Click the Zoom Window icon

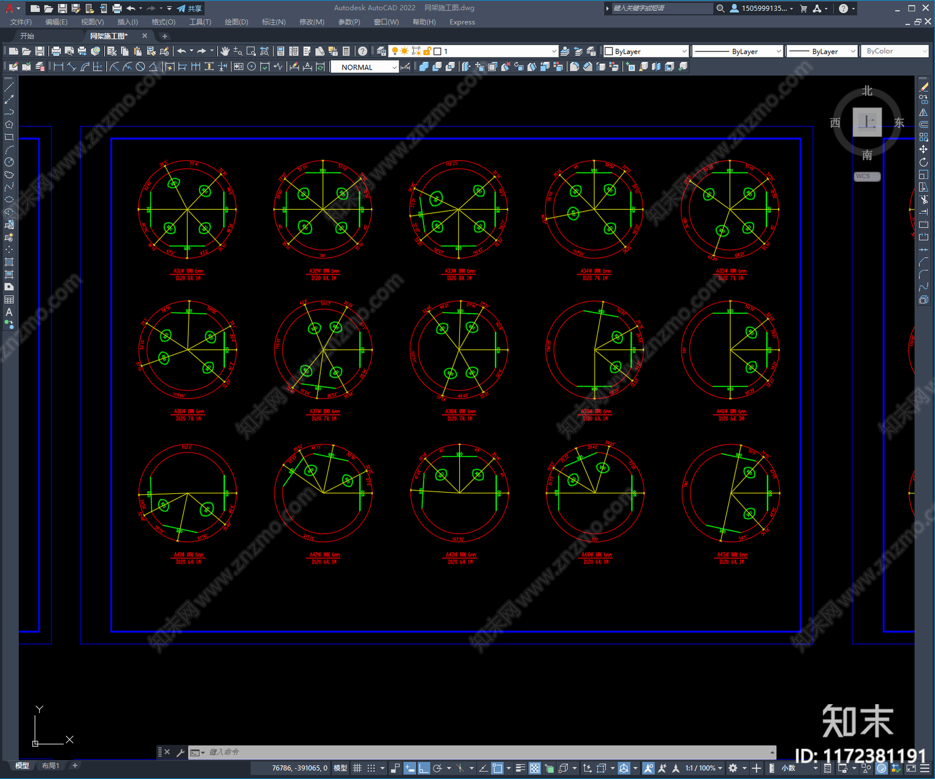251,51
